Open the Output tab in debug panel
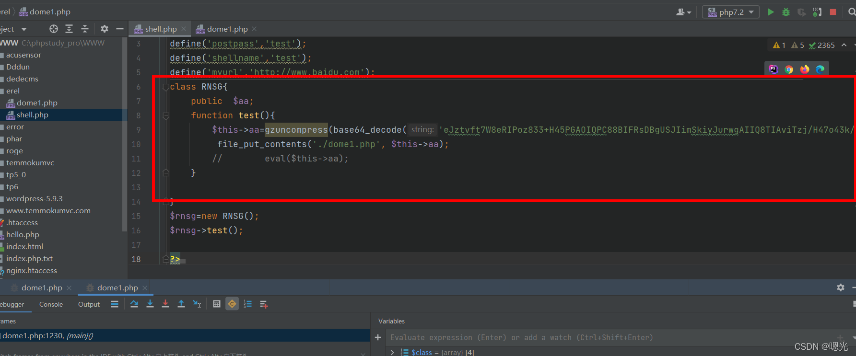 click(89, 304)
